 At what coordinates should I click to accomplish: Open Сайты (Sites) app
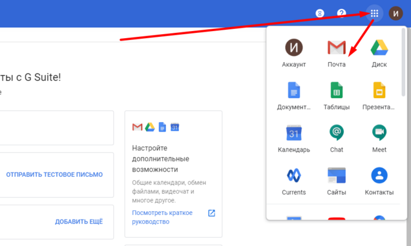[x=337, y=181]
